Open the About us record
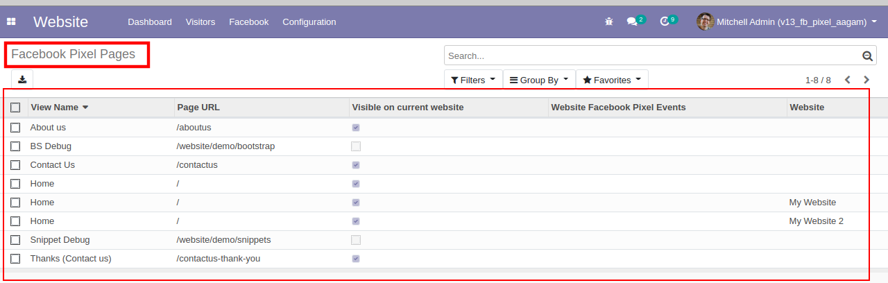This screenshot has height=283, width=888. point(48,128)
